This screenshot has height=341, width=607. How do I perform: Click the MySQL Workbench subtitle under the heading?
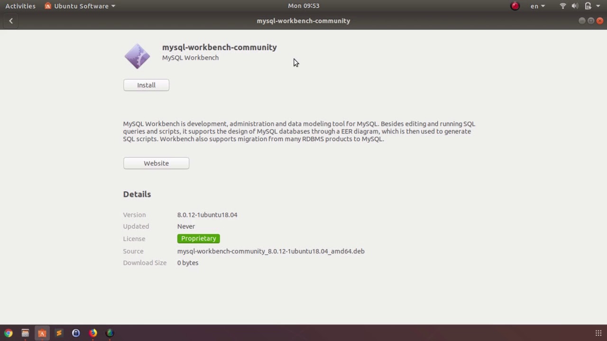pos(190,58)
